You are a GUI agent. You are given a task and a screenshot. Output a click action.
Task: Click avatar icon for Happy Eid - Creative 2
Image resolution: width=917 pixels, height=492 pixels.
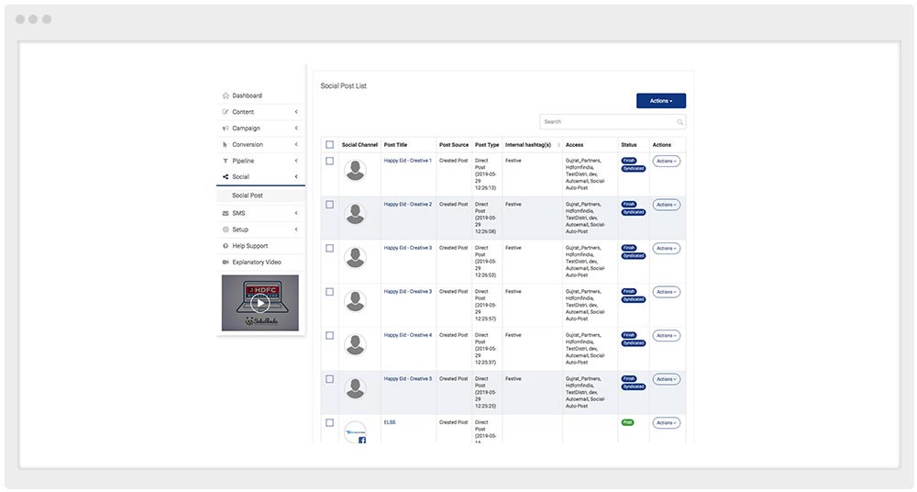355,215
